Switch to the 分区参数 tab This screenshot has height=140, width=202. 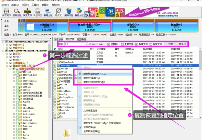pyautogui.click(x=59, y=39)
